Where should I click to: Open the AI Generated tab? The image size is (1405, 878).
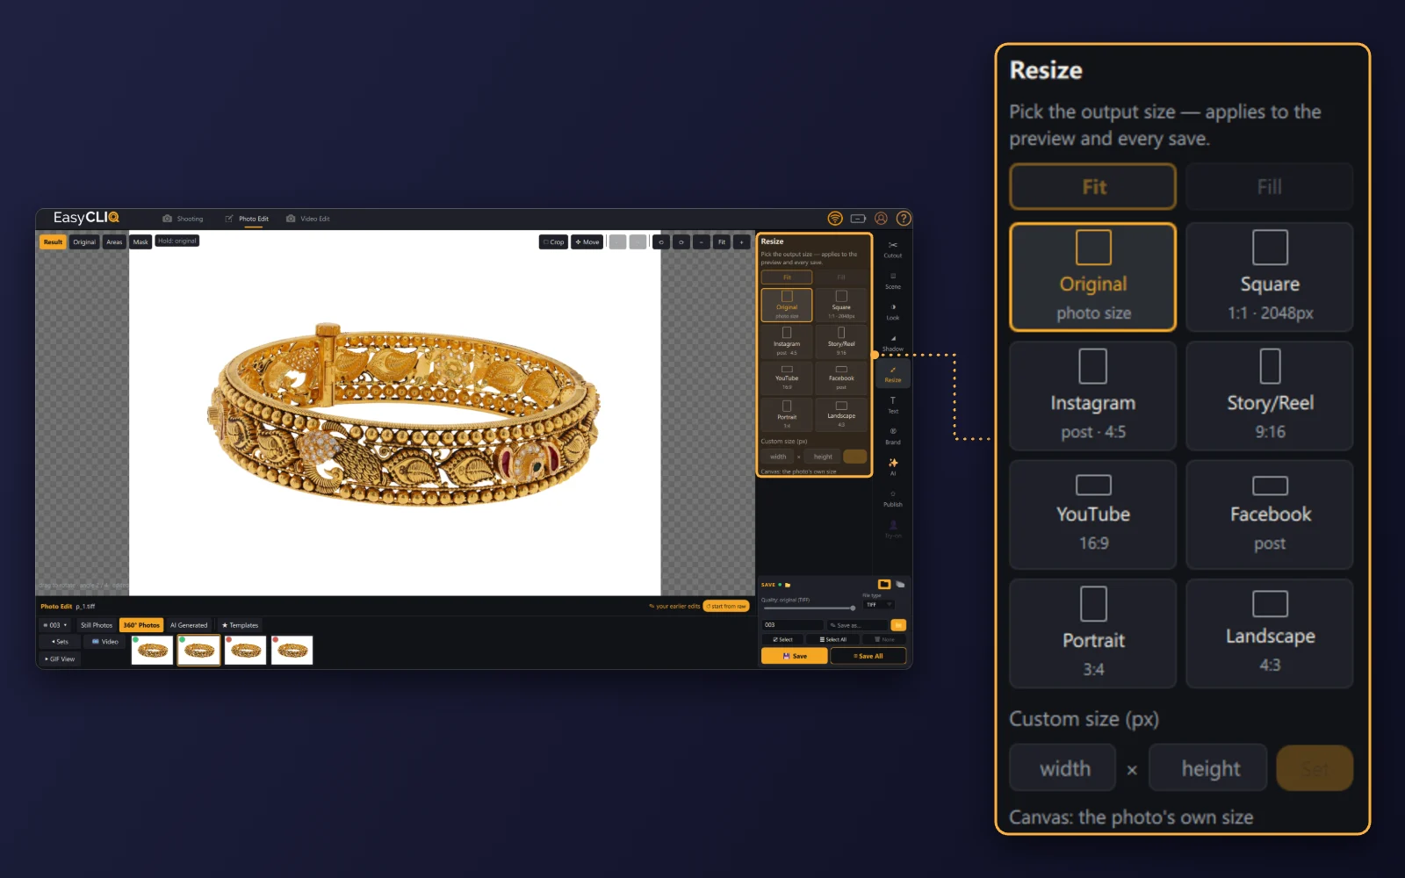tap(189, 625)
